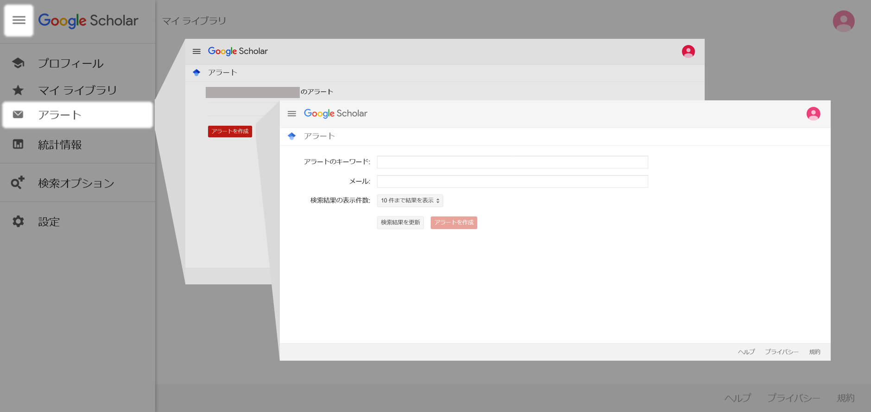Click 設定 gear icon

pos(18,221)
